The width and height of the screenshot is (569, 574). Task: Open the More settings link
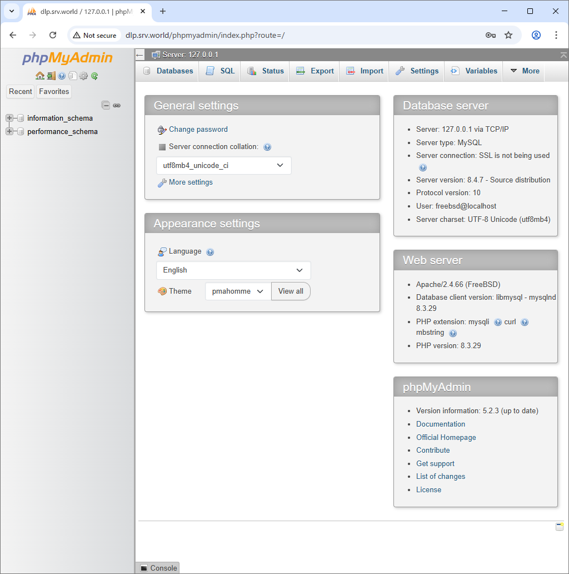(191, 182)
